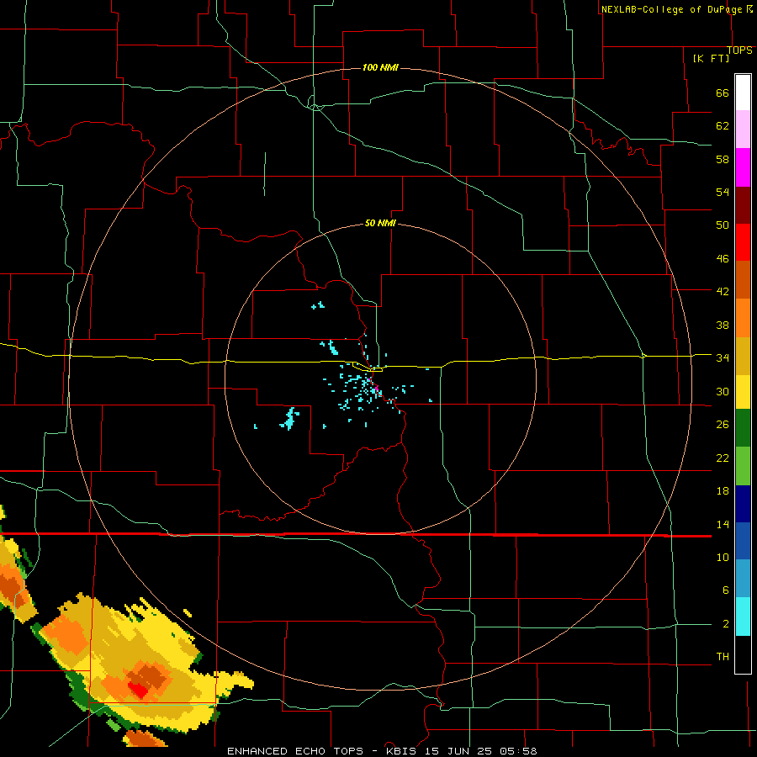Pick the gold legend swatch

(x=743, y=356)
